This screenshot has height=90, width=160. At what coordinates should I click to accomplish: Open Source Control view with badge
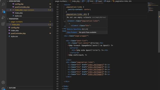coord(3,11)
